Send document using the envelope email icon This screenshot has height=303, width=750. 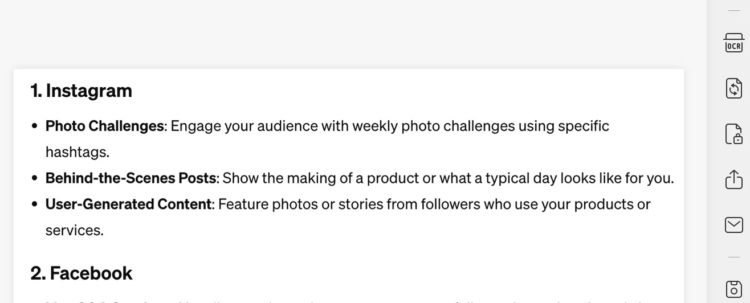coord(734,225)
